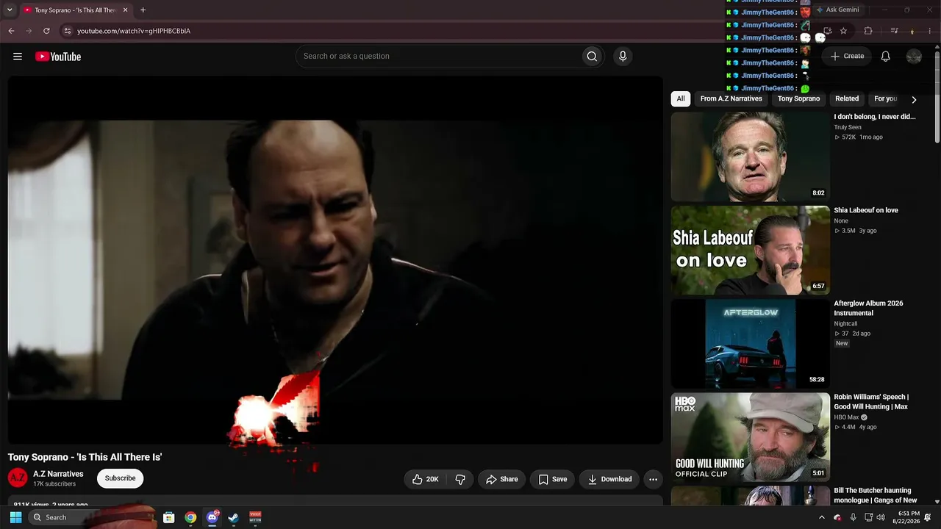Click the taskbar microphone tray icon
Screen dimensions: 941x529
(x=853, y=517)
